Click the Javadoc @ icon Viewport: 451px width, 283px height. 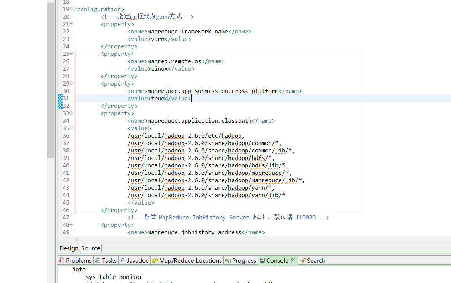click(x=122, y=260)
